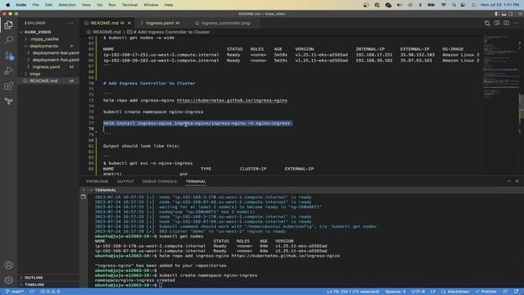524x295 pixels.
Task: Close the bottom panel
Action: click(517, 181)
